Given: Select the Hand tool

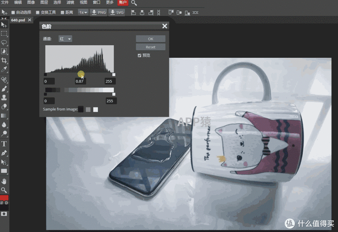Looking at the screenshot, I should coord(4,181).
